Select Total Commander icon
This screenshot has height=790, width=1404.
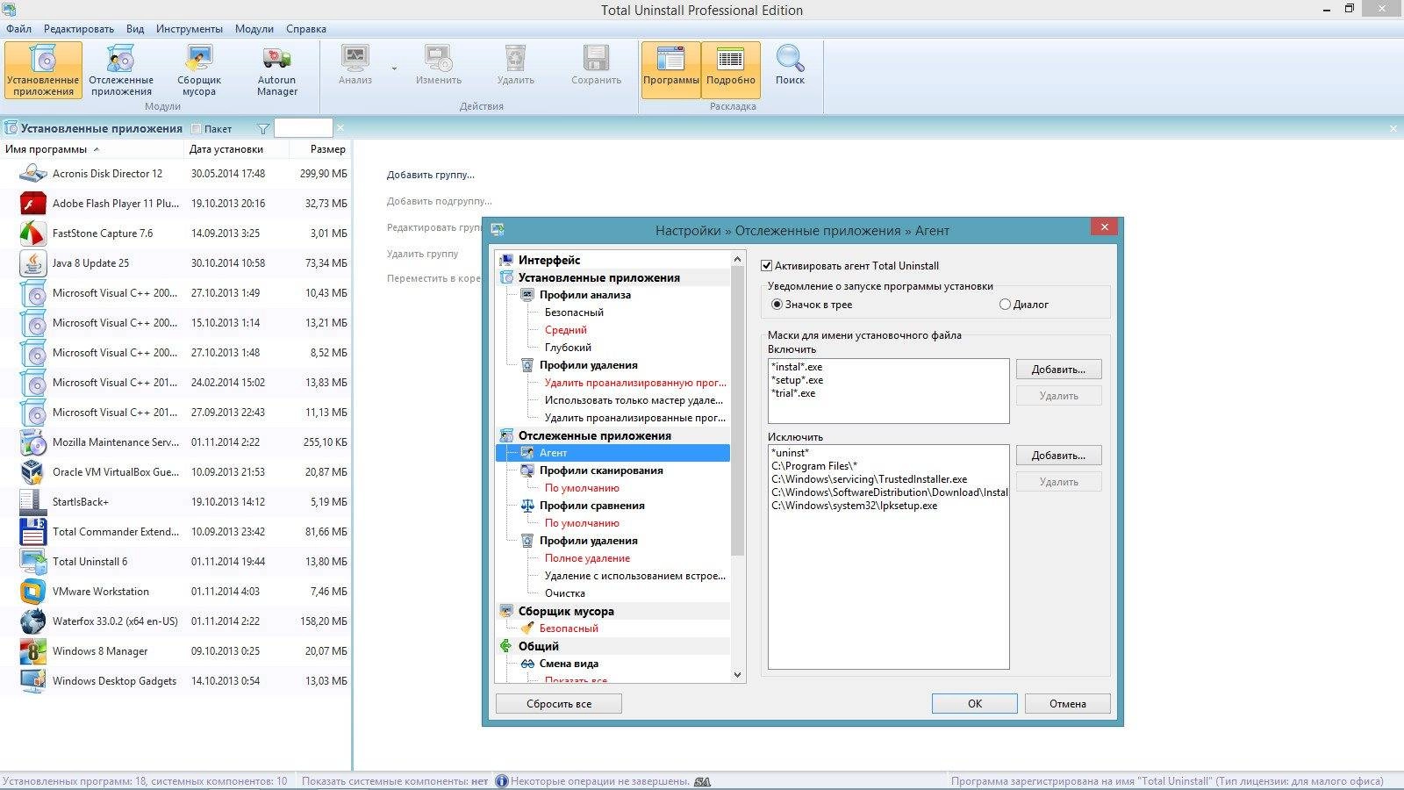pos(33,532)
